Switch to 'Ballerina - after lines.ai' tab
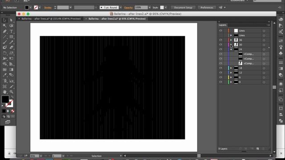The image size is (285, 160). point(51,19)
